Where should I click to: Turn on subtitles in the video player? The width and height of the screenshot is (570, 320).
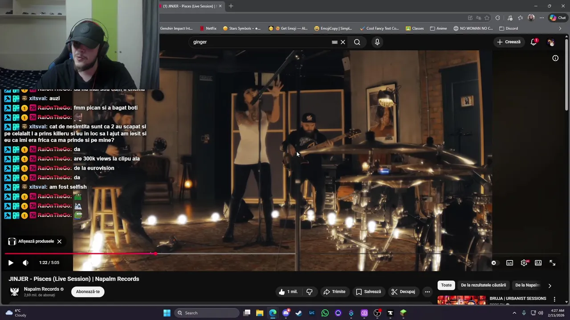tap(509, 263)
